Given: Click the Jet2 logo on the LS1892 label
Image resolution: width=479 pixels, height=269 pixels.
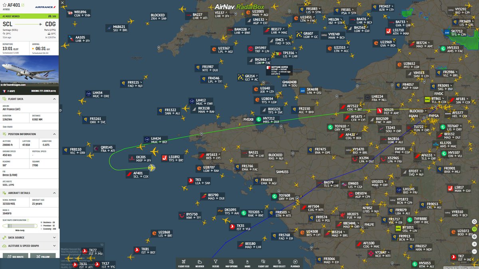Looking at the screenshot, I should point(164,158).
